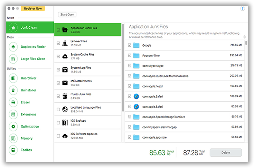This screenshot has height=168, width=254.
Task: Click the 85.63 selected GB value
Action: pyautogui.click(x=157, y=152)
